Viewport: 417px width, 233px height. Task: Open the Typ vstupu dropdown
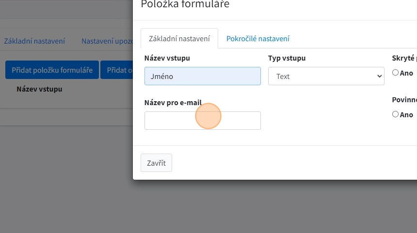pyautogui.click(x=326, y=76)
